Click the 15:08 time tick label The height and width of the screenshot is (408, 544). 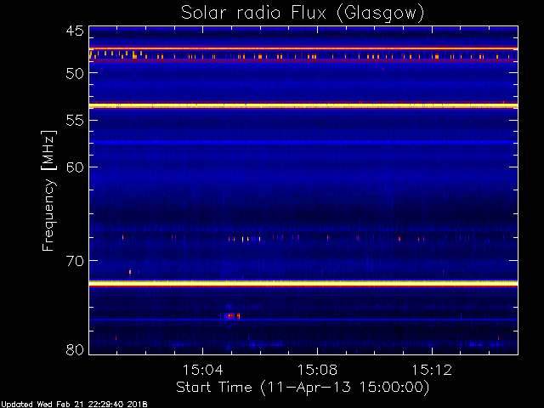pos(317,370)
